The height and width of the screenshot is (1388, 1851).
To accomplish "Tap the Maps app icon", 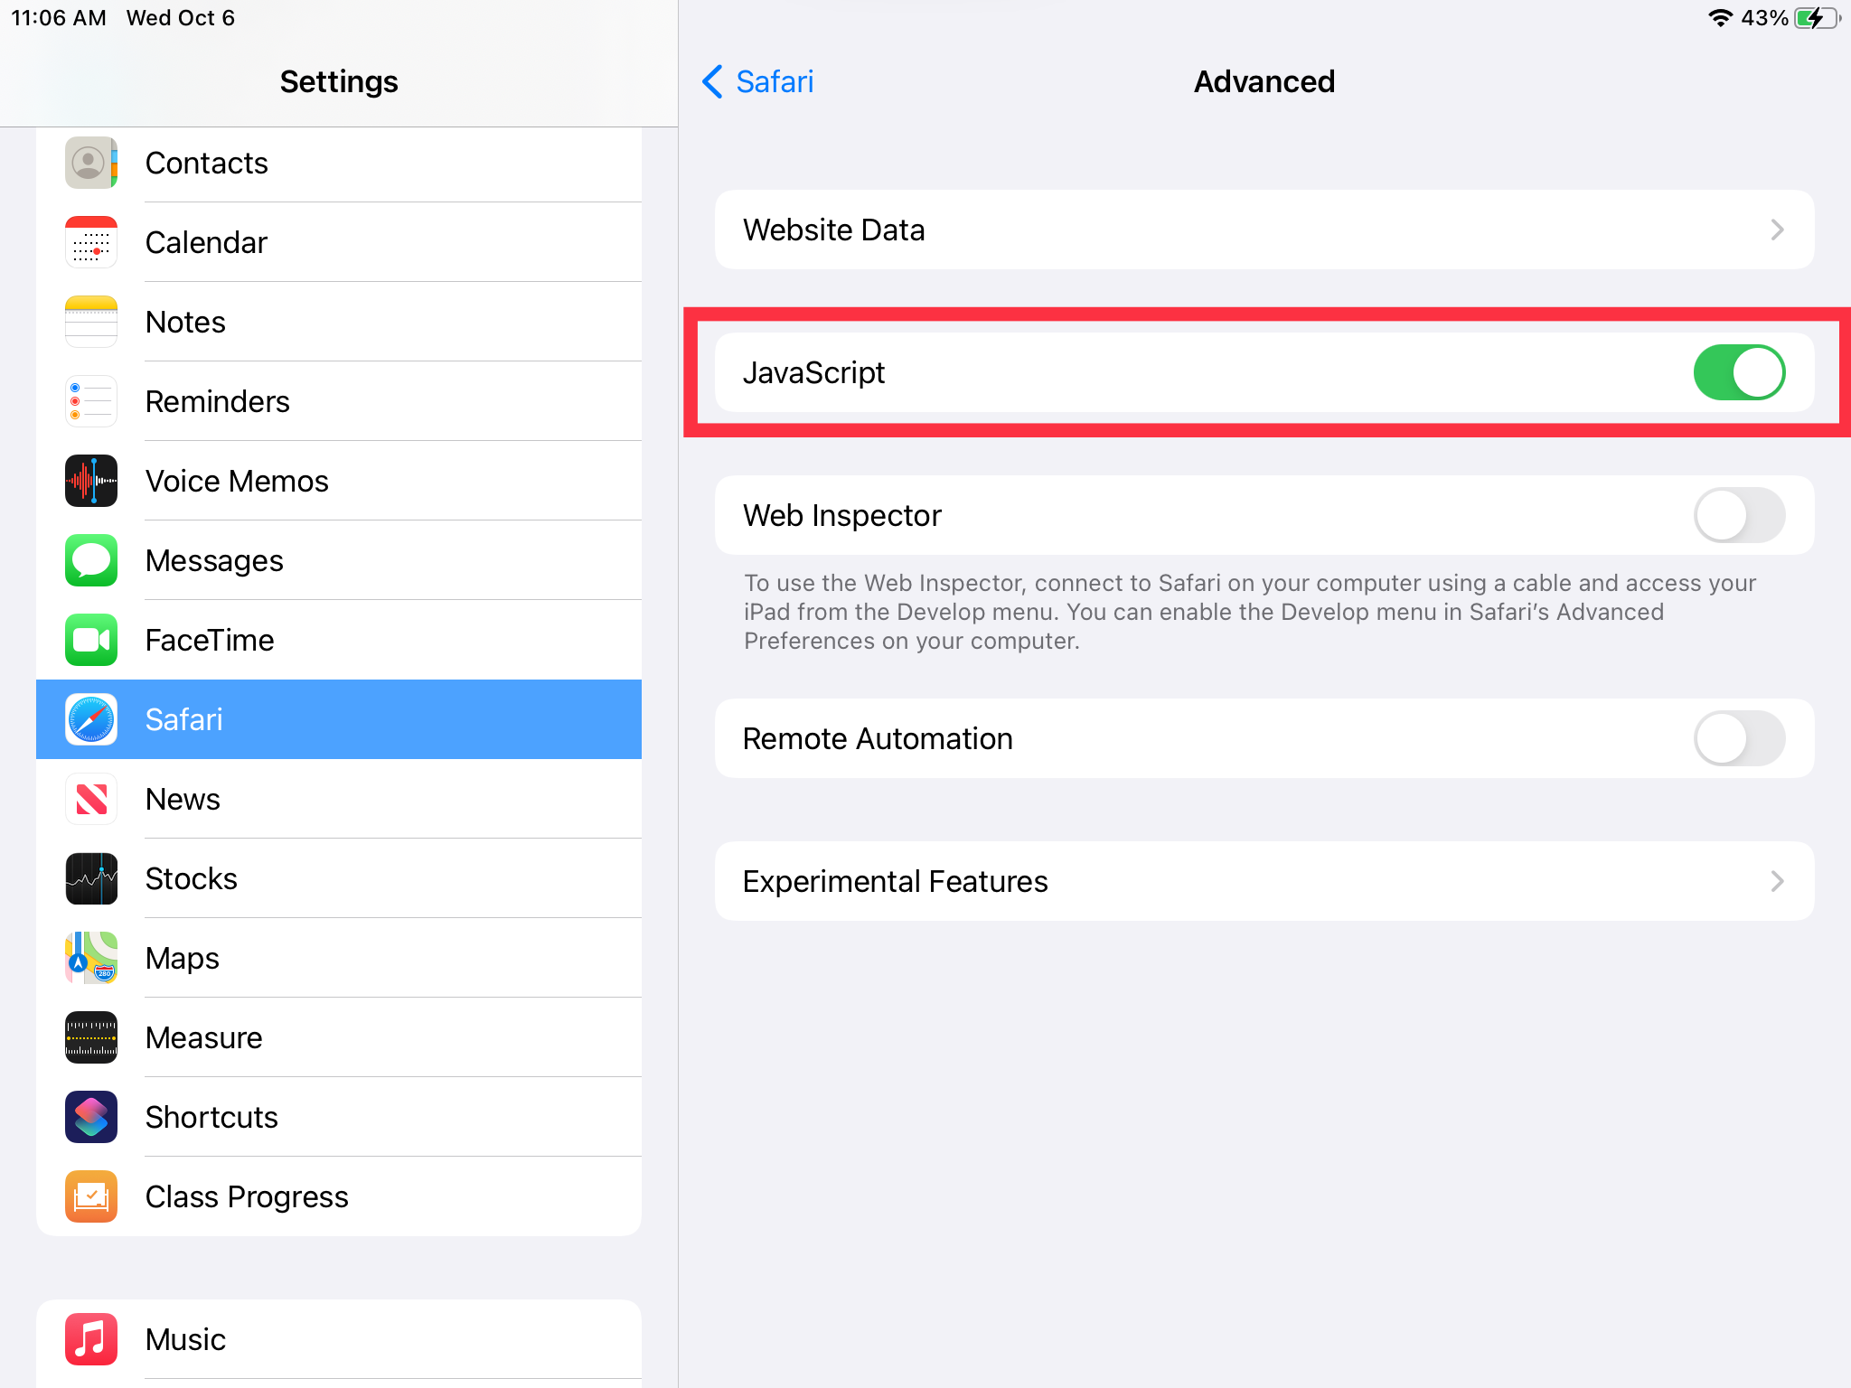I will (91, 958).
